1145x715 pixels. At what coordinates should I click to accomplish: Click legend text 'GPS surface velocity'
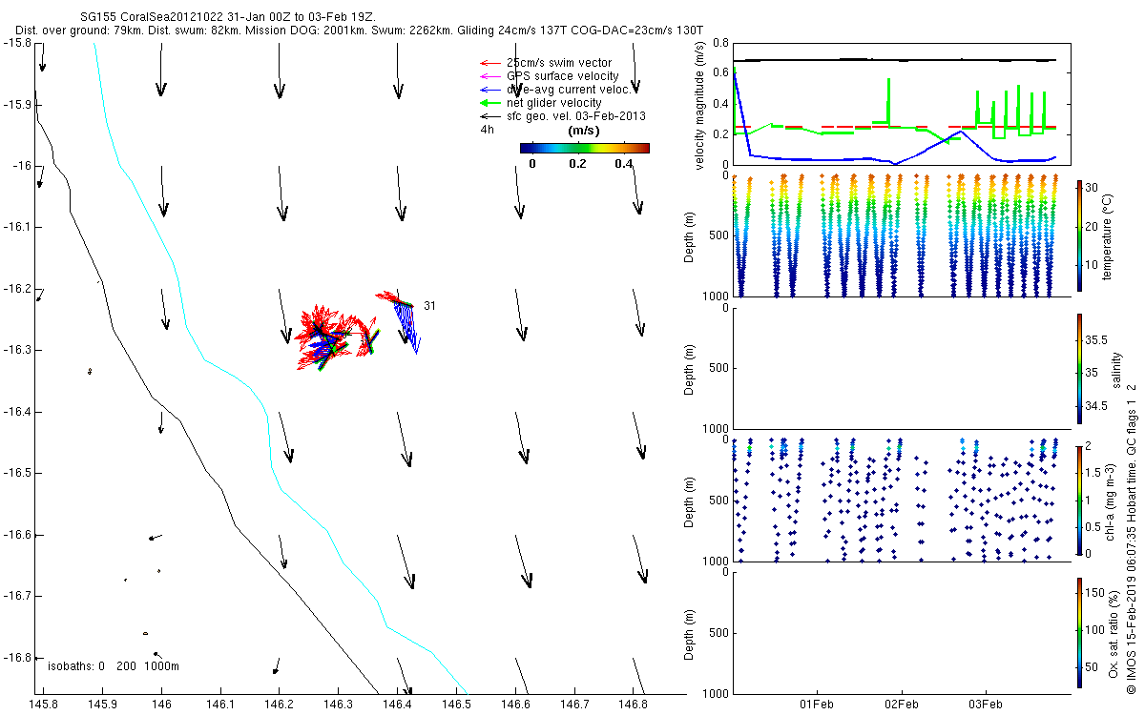562,76
